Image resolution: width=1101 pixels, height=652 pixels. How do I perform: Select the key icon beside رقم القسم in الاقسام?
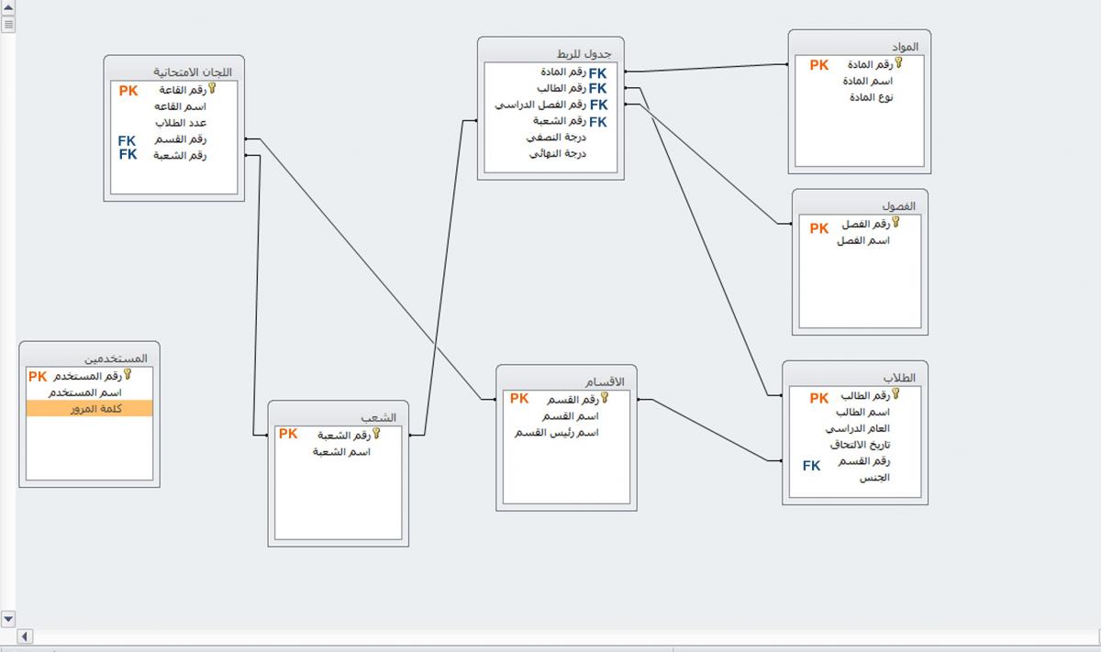pyautogui.click(x=604, y=398)
